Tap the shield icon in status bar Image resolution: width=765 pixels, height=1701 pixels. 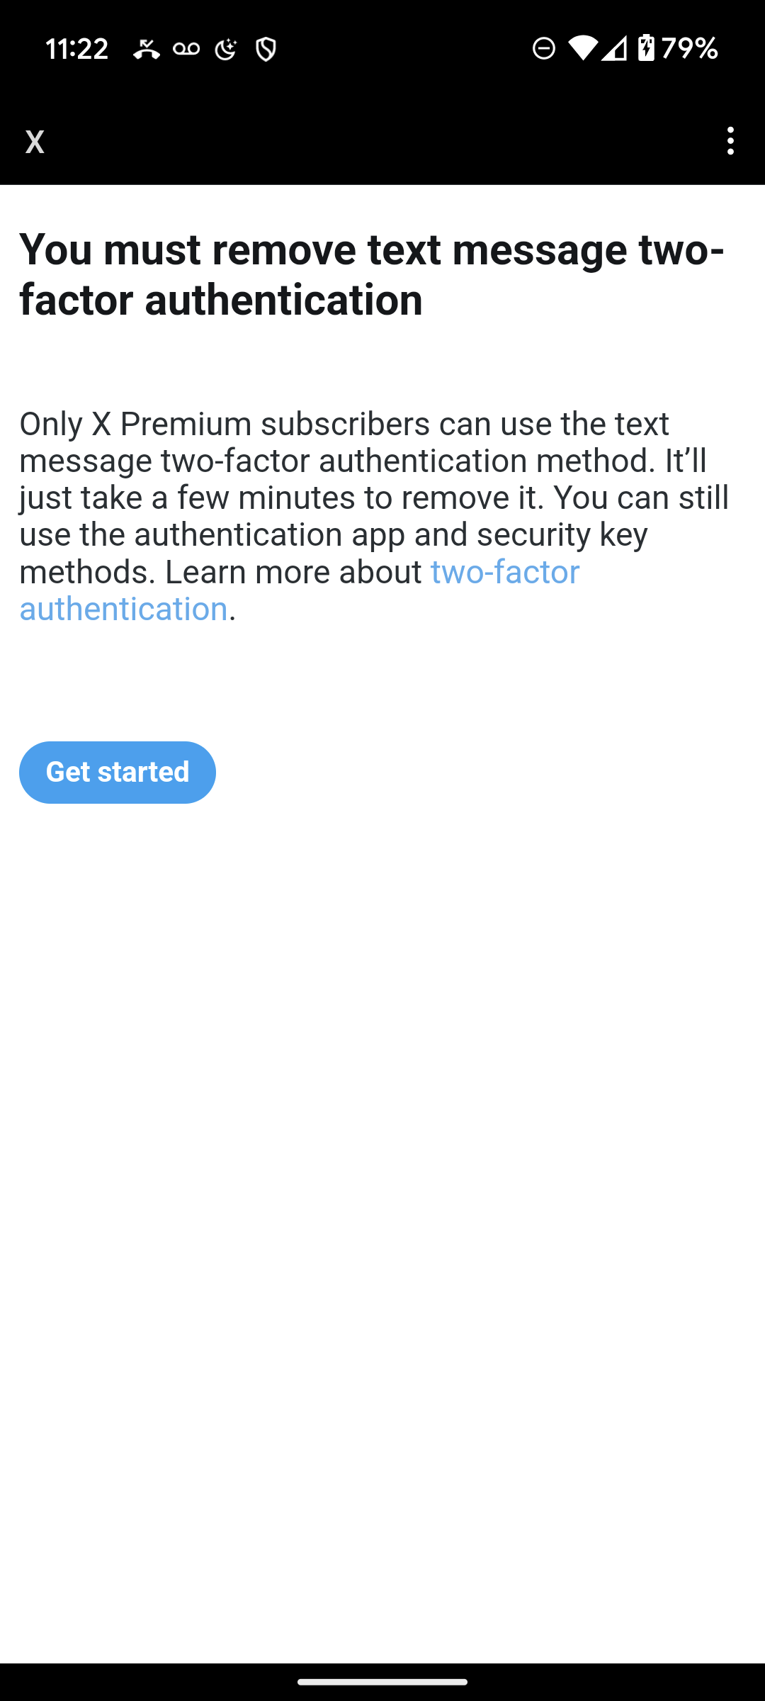(x=266, y=49)
